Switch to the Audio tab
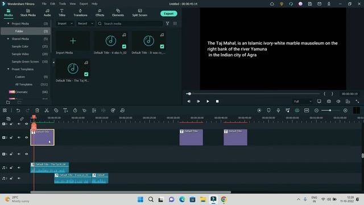Viewport: 364px width, 205px height. [47, 13]
